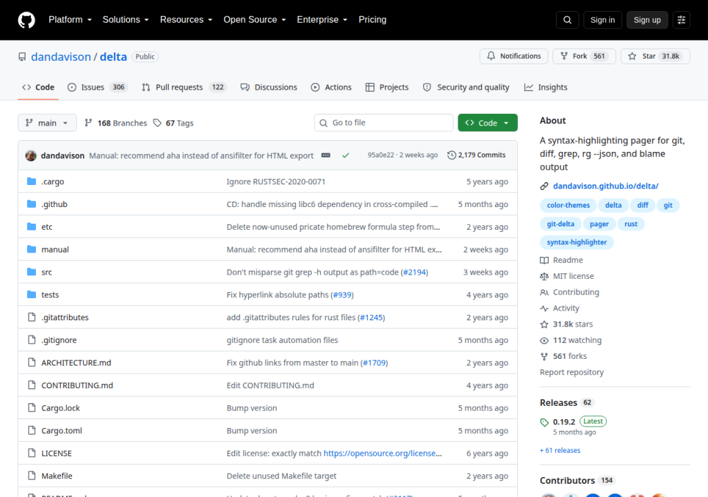This screenshot has height=497, width=708.
Task: Switch to the Pull requests tab
Action: [184, 87]
